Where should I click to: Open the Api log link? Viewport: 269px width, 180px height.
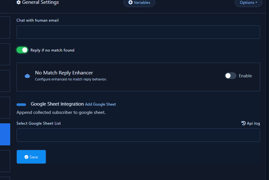pyautogui.click(x=251, y=123)
